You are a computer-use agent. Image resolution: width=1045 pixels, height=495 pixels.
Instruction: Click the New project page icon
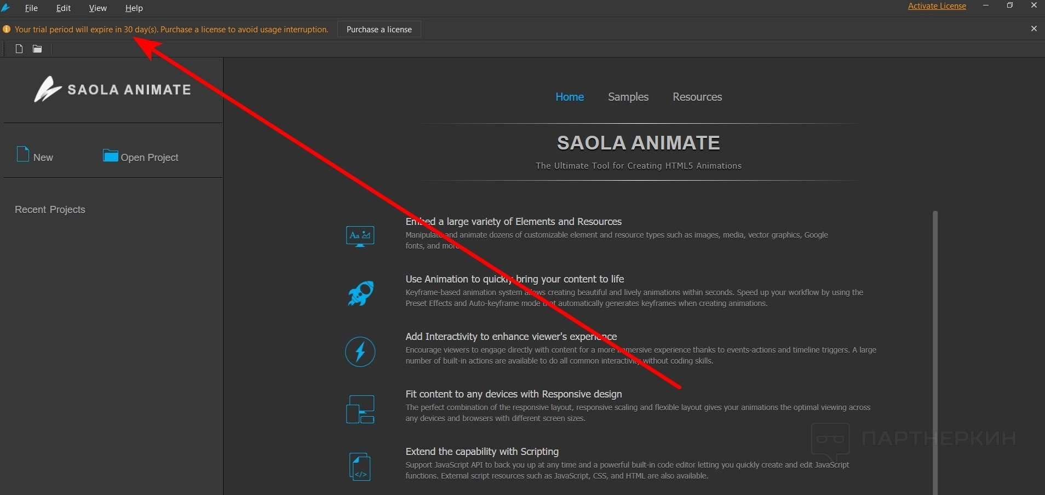click(x=23, y=154)
